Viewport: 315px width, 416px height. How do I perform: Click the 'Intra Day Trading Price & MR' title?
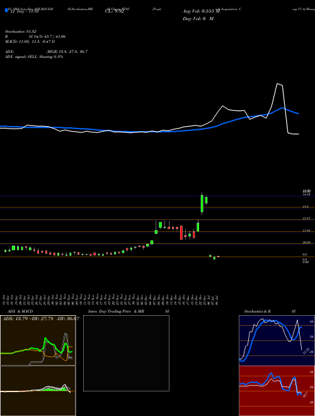coord(116,311)
